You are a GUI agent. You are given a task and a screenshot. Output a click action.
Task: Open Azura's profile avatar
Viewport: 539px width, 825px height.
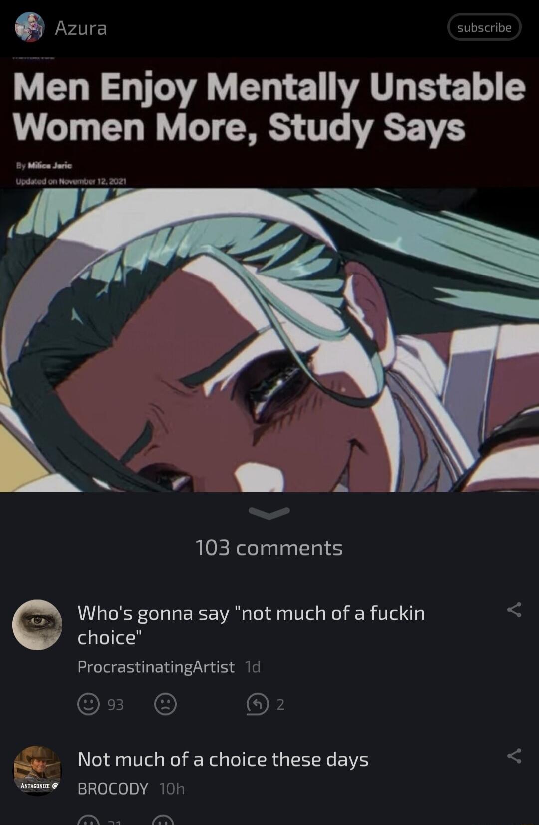tap(29, 27)
